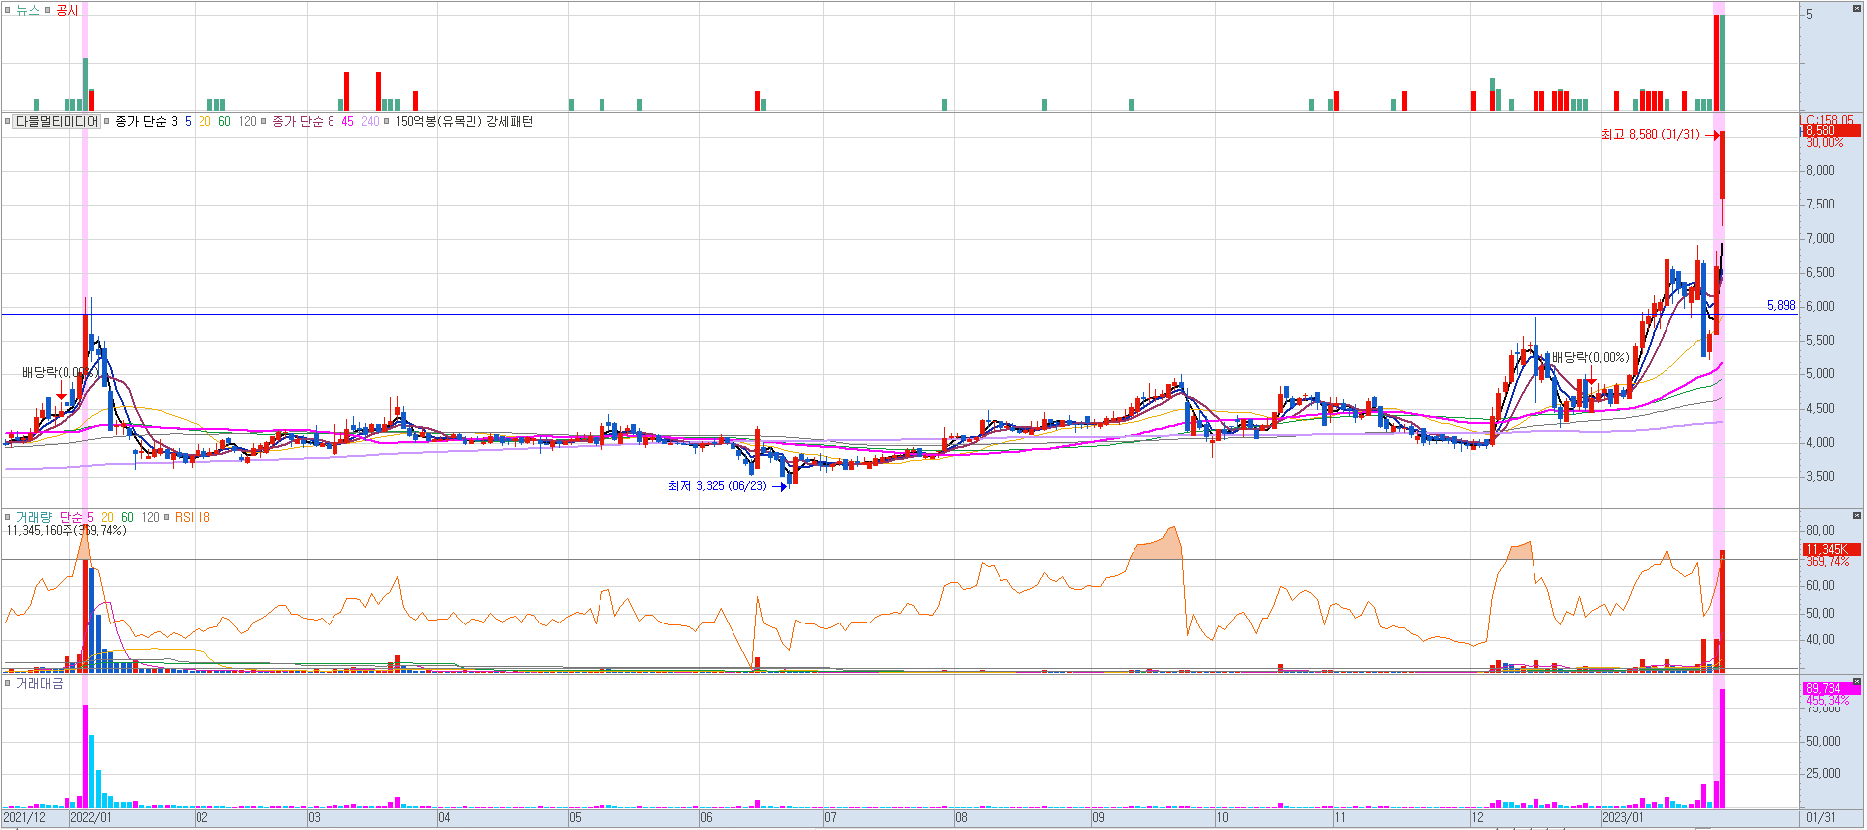Click 5,000 on the price axis
Image resolution: width=1867 pixels, height=830 pixels.
click(x=1820, y=374)
